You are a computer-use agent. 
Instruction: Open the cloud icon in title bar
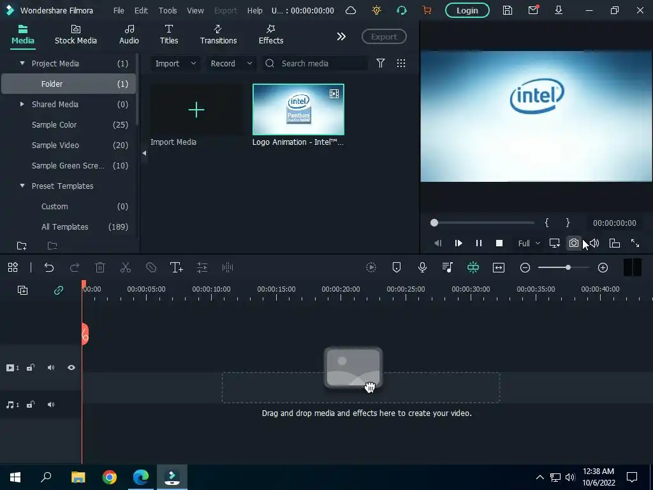tap(351, 10)
